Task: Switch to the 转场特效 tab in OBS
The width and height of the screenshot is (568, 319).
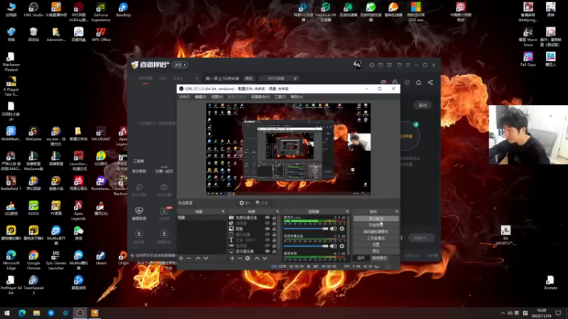Action: click(x=379, y=258)
